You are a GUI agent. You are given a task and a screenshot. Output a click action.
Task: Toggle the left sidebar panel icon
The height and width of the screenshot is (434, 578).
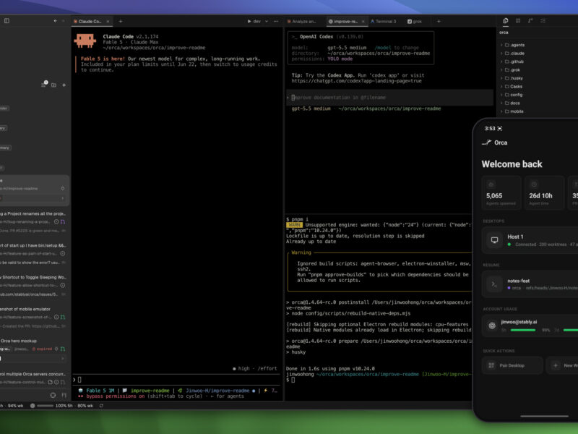[7, 21]
